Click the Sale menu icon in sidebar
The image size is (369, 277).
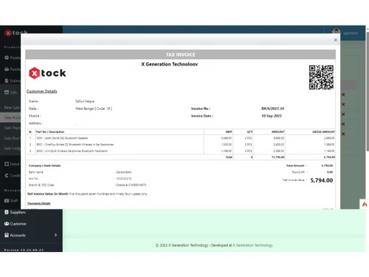pyautogui.click(x=7, y=92)
